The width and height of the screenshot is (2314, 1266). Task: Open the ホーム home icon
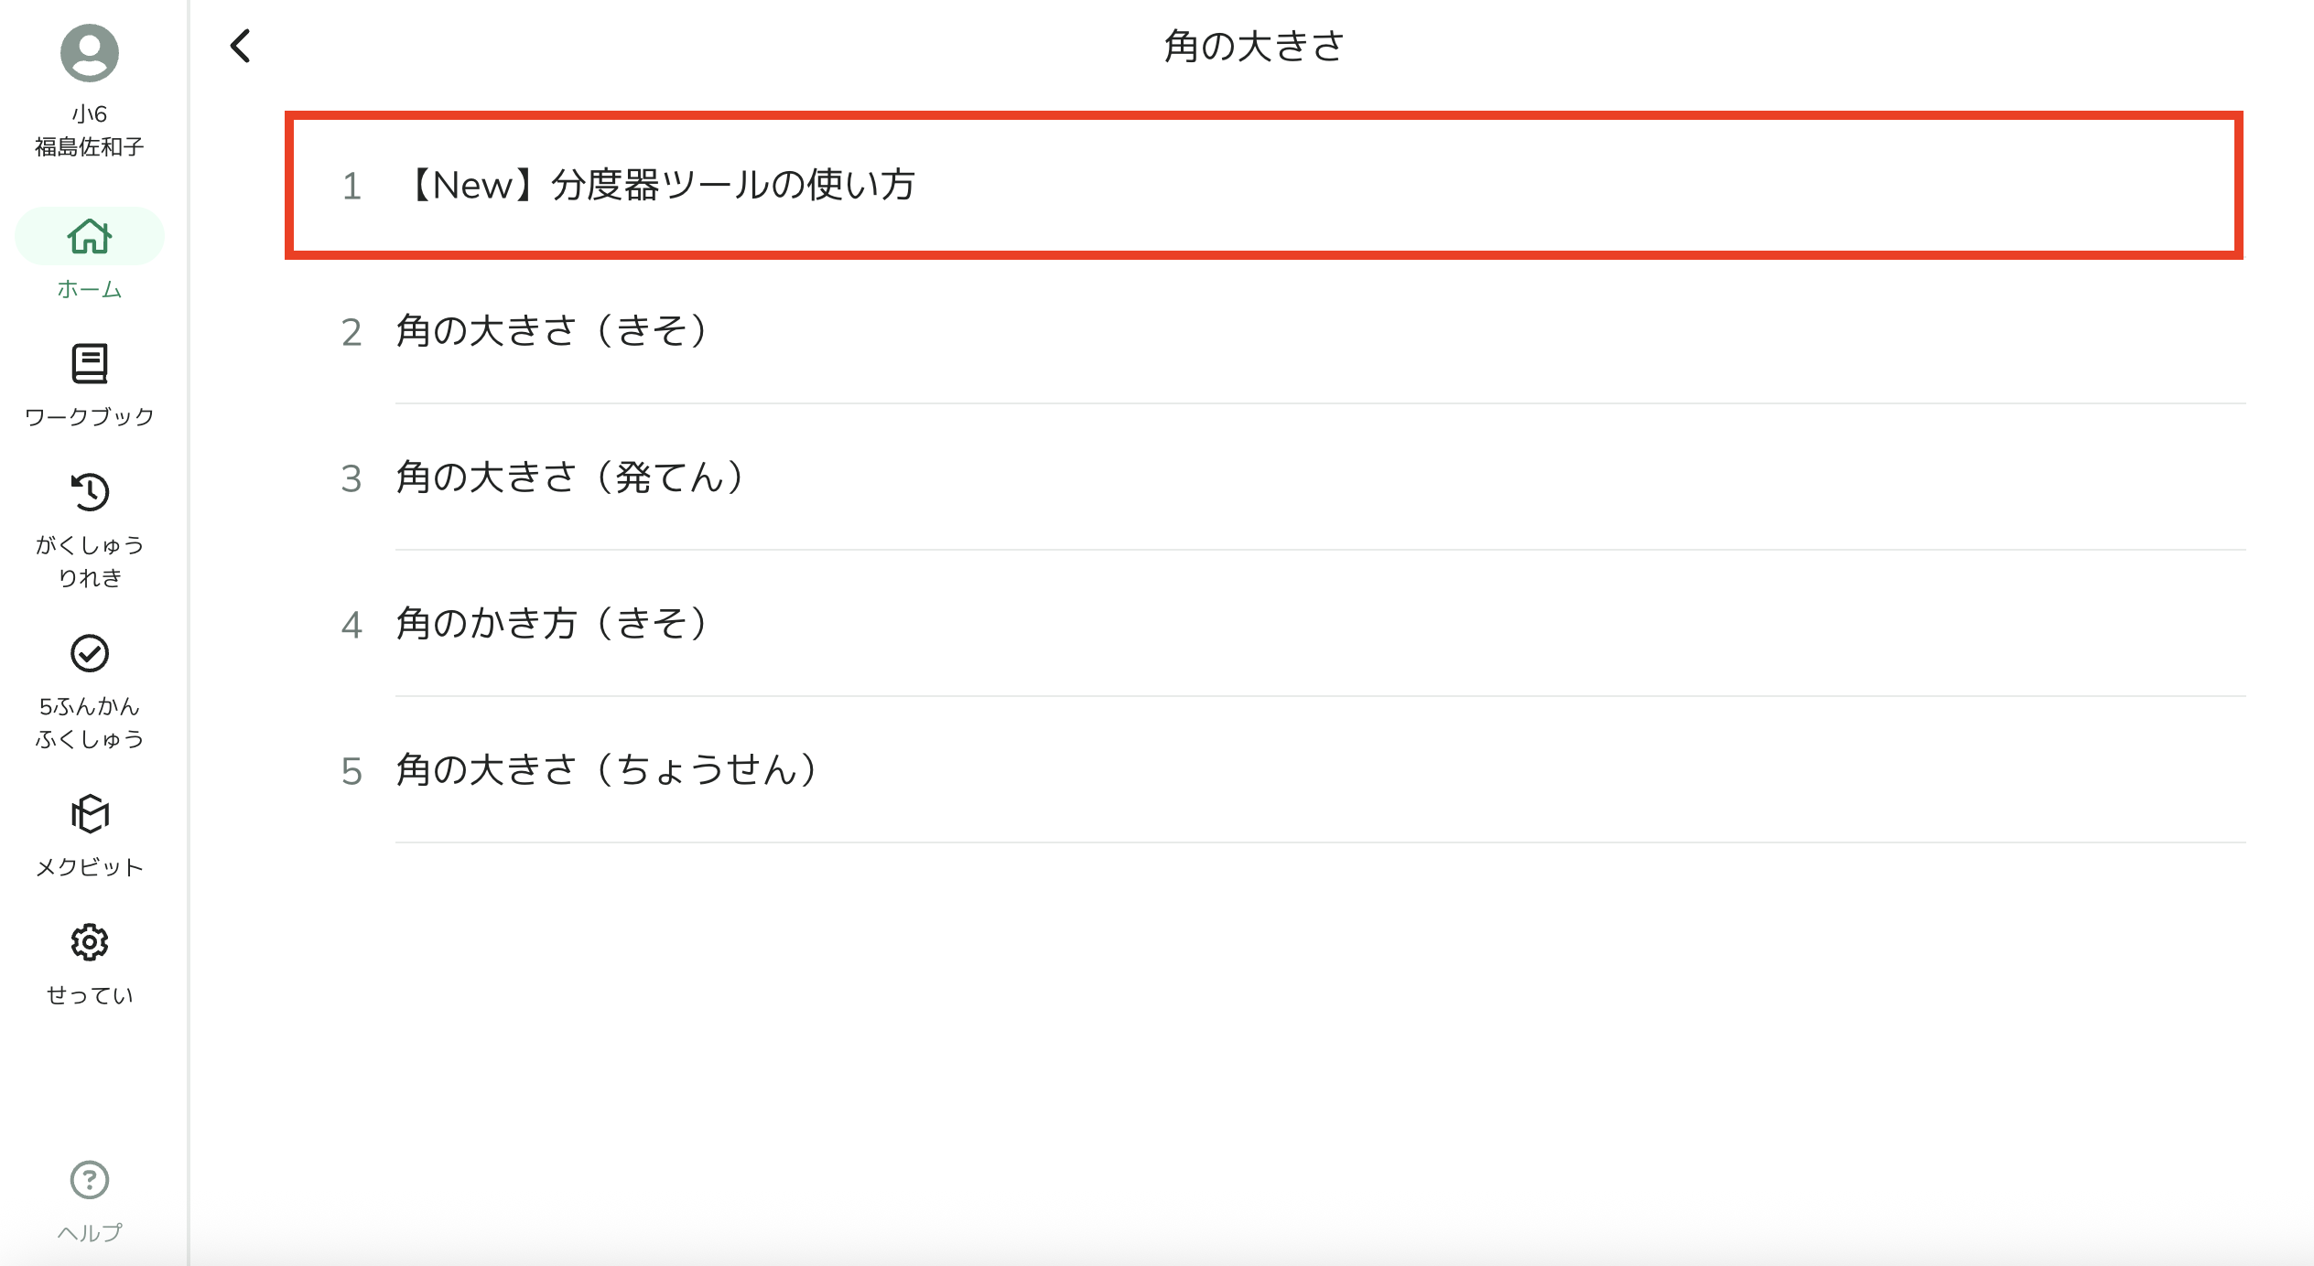point(90,237)
